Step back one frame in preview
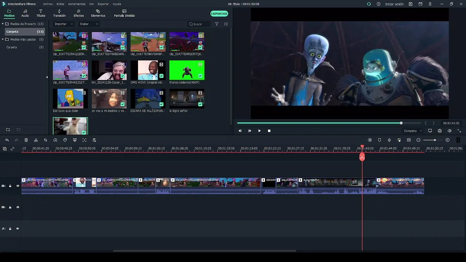The height and width of the screenshot is (262, 466). click(240, 131)
